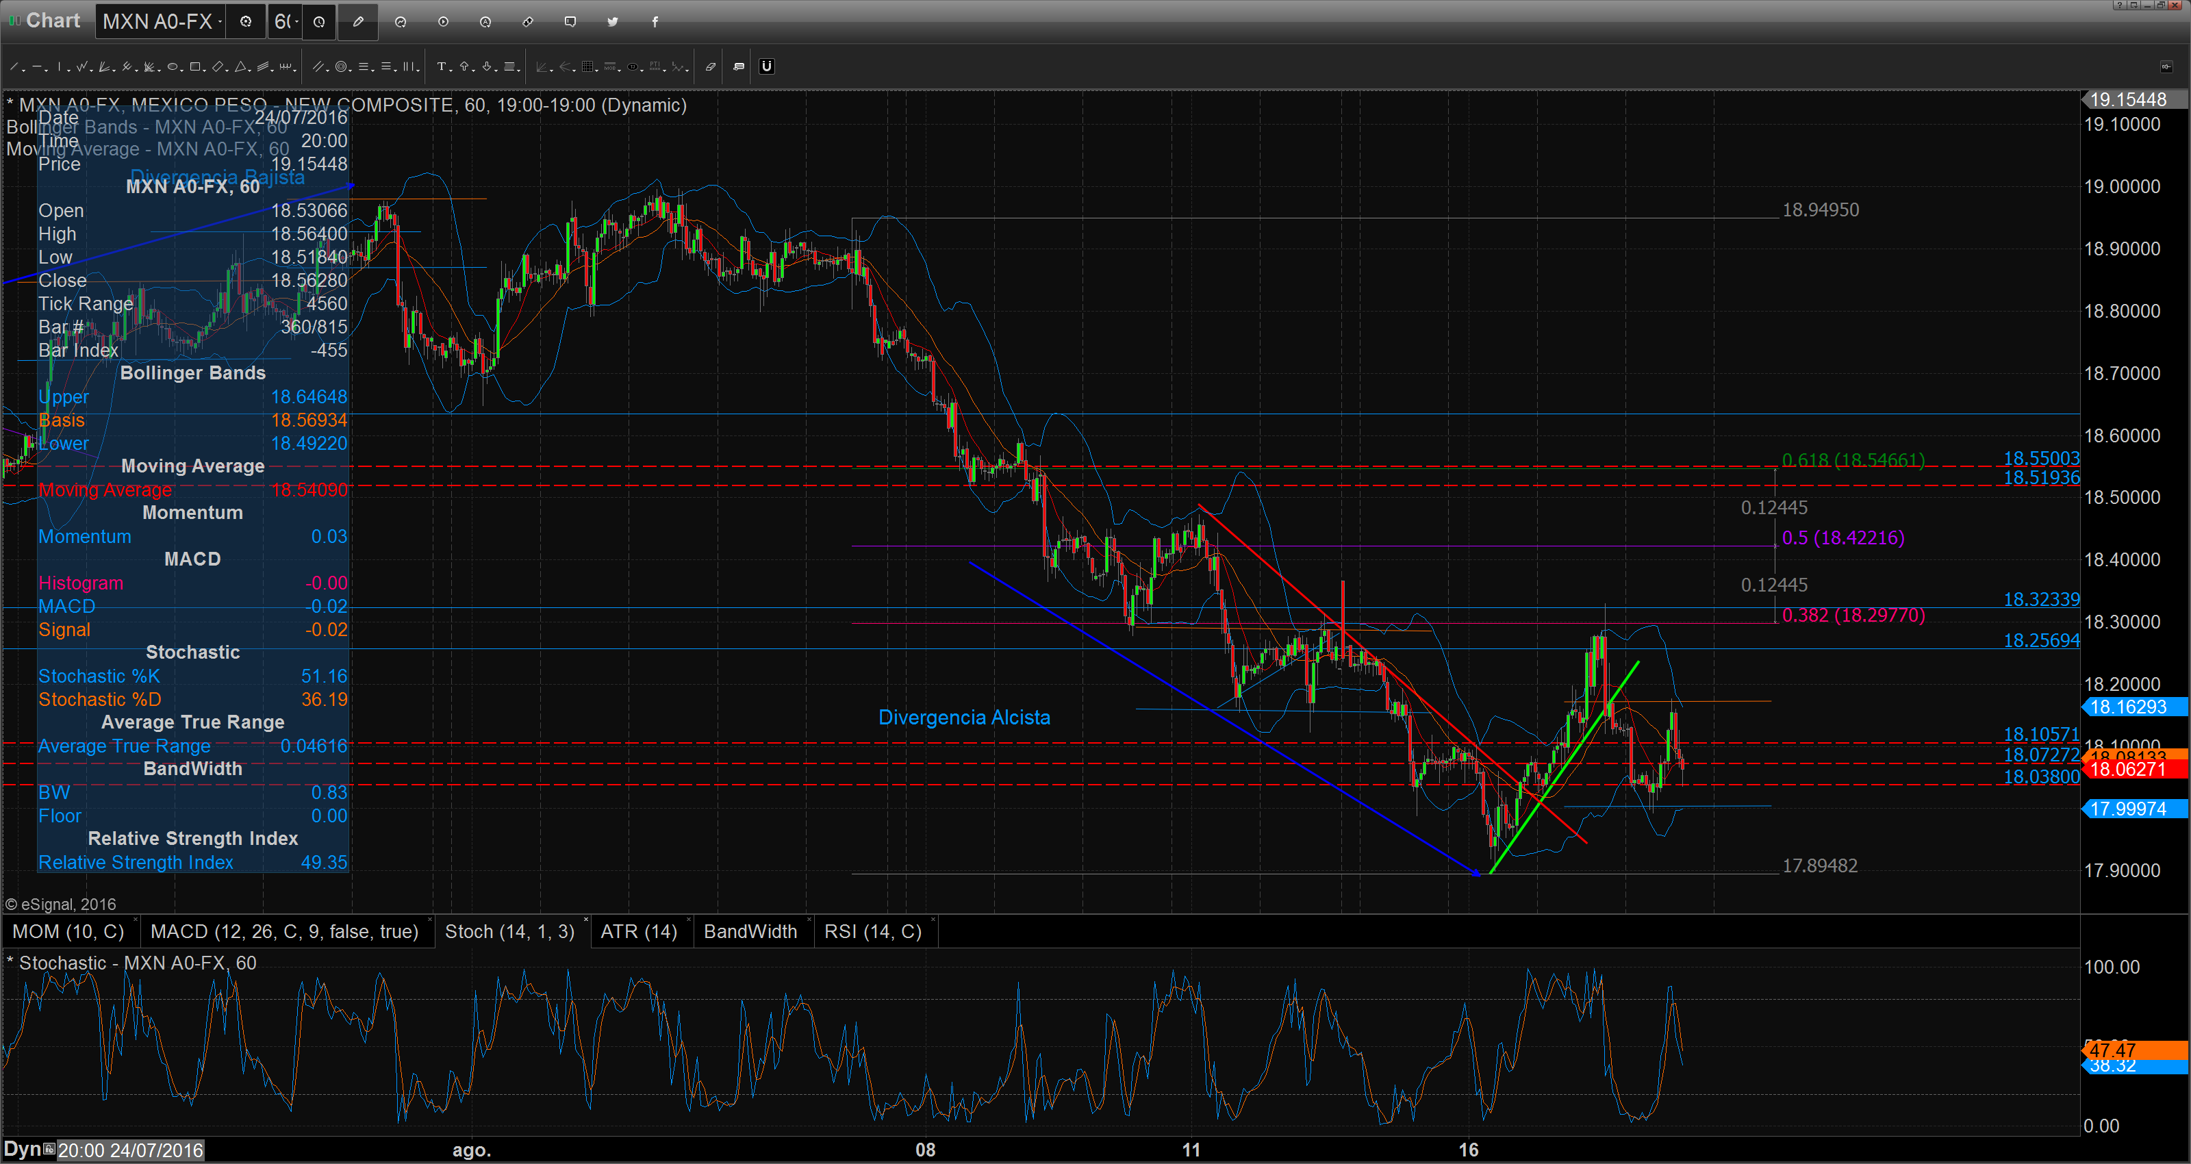Open the time template clock icon
The width and height of the screenshot is (2191, 1164).
coord(319,22)
